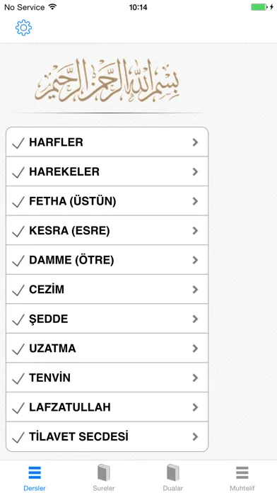Toggle the checkmark beside TENVİN
This screenshot has width=277, height=493.
(18, 378)
